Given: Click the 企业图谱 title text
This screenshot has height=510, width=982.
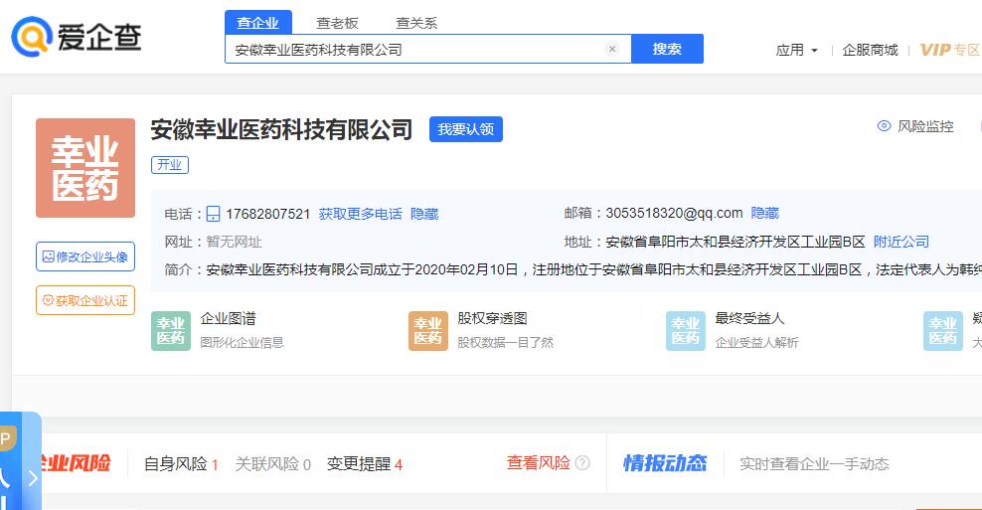Looking at the screenshot, I should [x=228, y=318].
